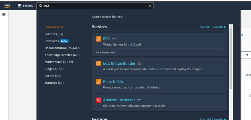Click 'Protect resources from accidental deletion' text
The width and height of the screenshot is (251, 120).
pos(132,87)
